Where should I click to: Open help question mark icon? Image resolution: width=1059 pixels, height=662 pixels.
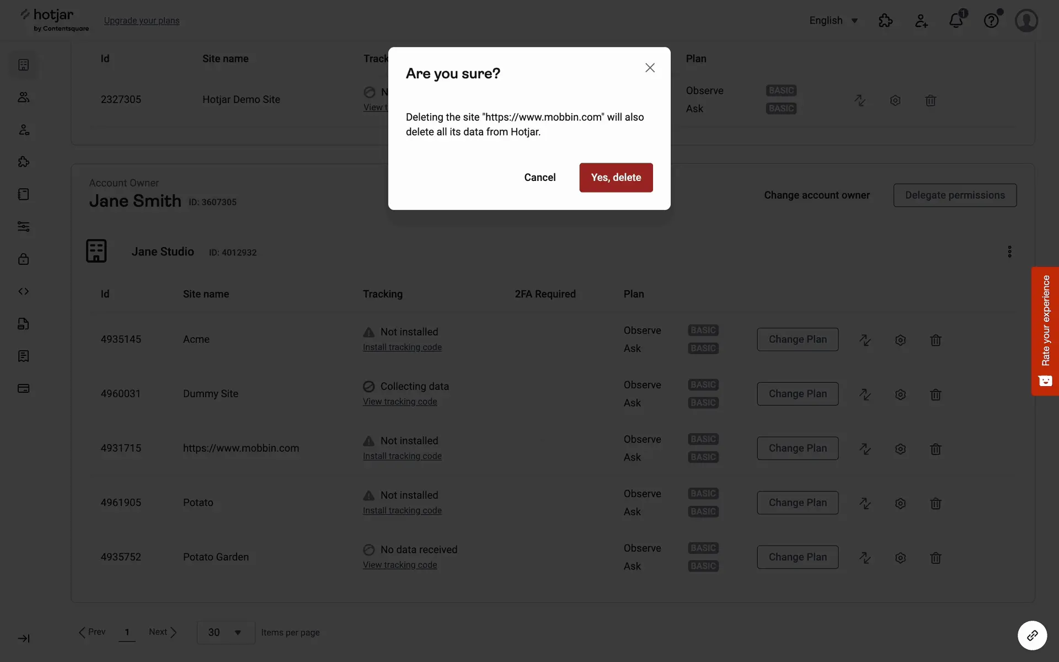click(991, 21)
